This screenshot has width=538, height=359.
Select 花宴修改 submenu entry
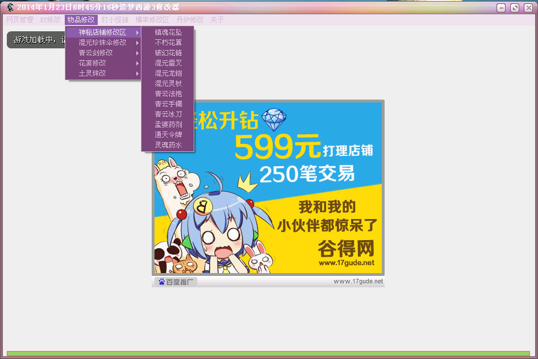pyautogui.click(x=103, y=63)
